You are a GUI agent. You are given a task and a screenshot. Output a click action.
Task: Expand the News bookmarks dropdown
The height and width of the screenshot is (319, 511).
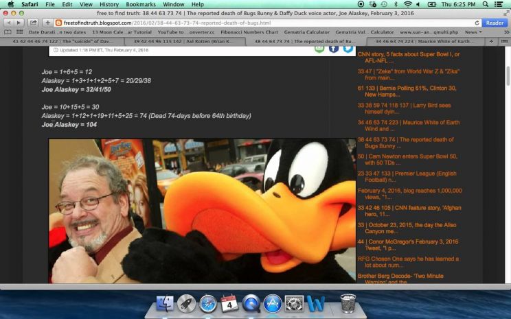pyautogui.click(x=473, y=32)
